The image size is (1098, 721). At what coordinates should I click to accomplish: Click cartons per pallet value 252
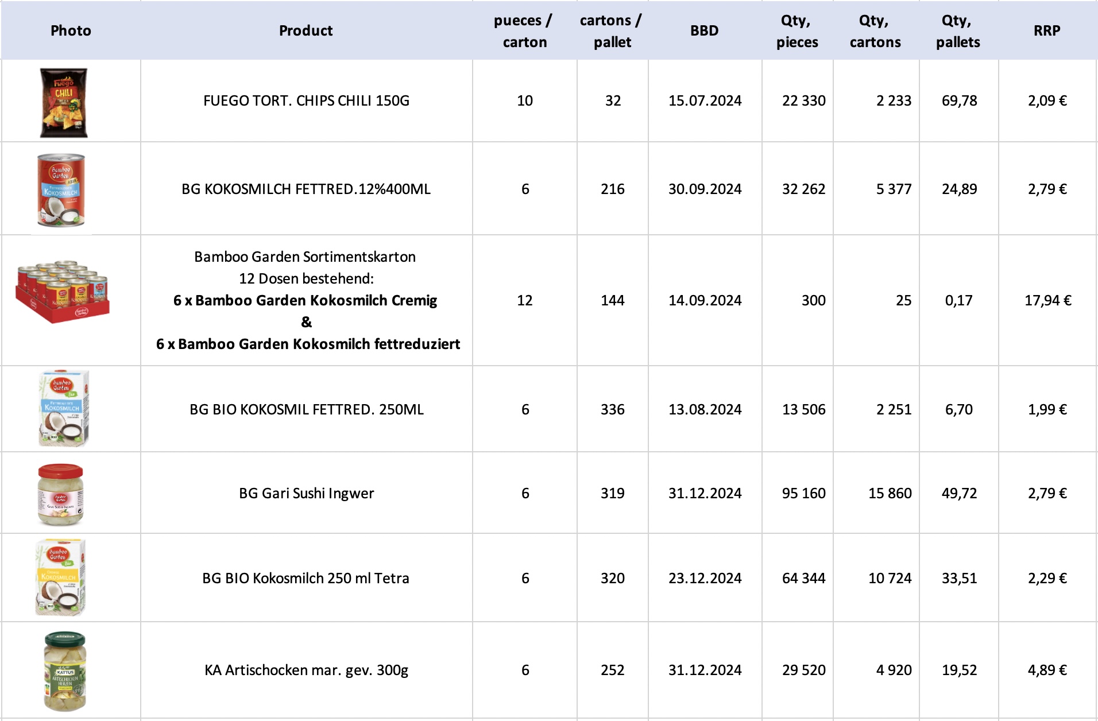coord(612,670)
